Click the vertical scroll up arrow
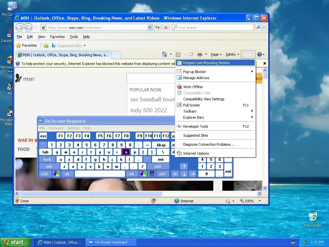The image size is (329, 247). point(265,70)
